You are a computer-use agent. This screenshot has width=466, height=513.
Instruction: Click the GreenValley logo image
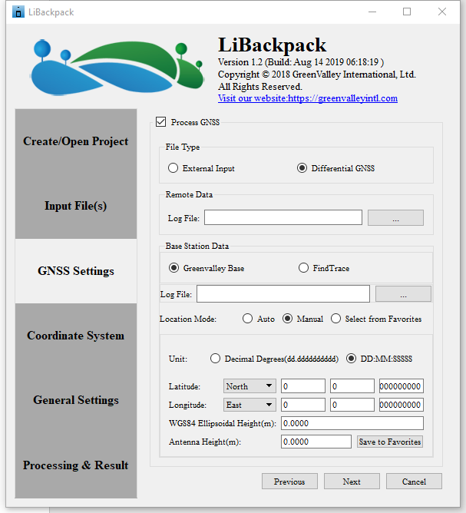coord(117,68)
